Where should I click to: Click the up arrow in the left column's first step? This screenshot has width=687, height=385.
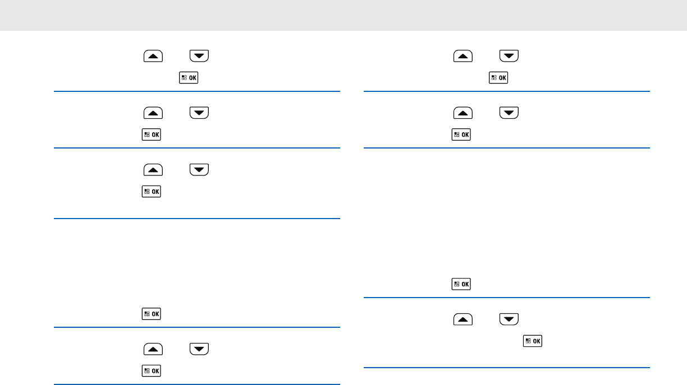point(153,56)
